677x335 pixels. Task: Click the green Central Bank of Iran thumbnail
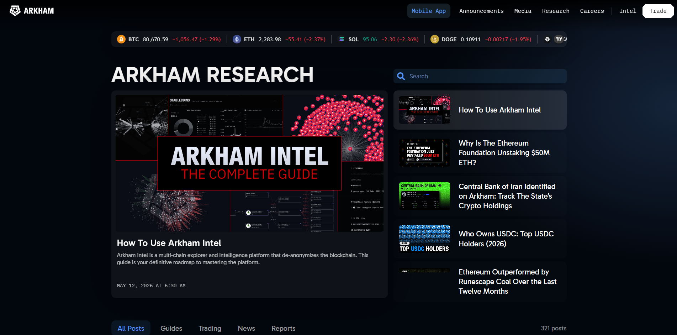point(424,196)
